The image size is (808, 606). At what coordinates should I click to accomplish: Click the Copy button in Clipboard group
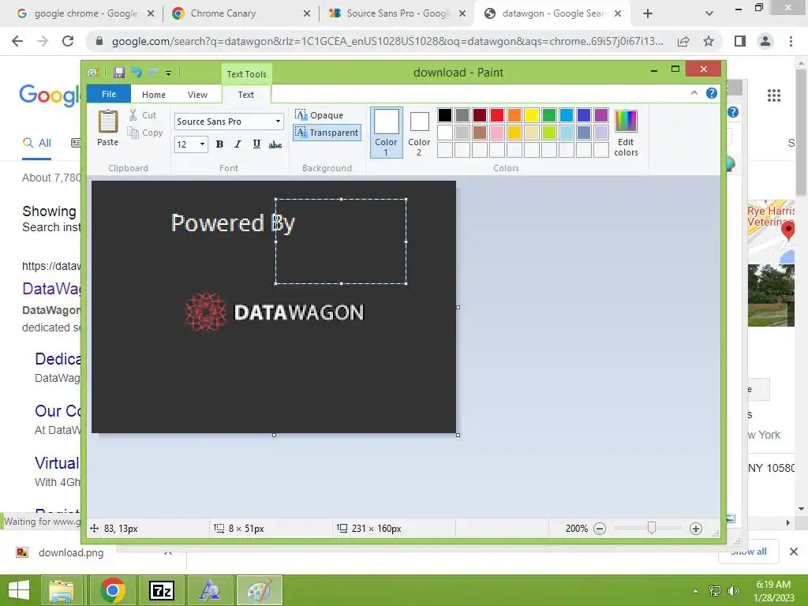pyautogui.click(x=145, y=133)
